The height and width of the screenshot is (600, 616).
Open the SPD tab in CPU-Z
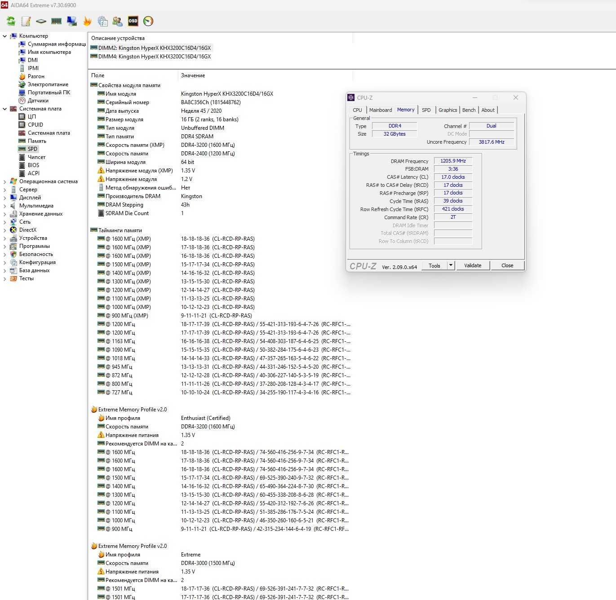click(x=426, y=110)
